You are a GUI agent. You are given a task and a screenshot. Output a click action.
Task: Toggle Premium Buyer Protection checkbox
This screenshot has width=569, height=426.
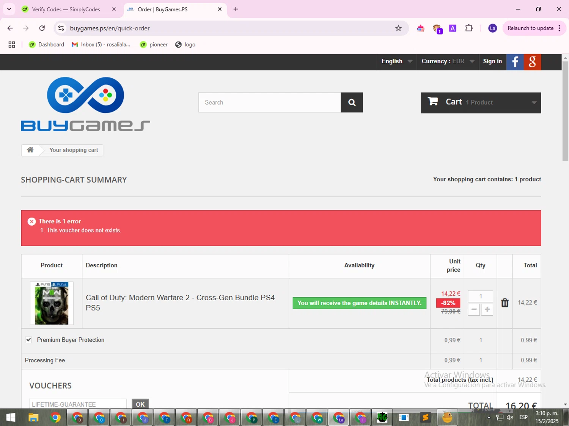coord(28,340)
